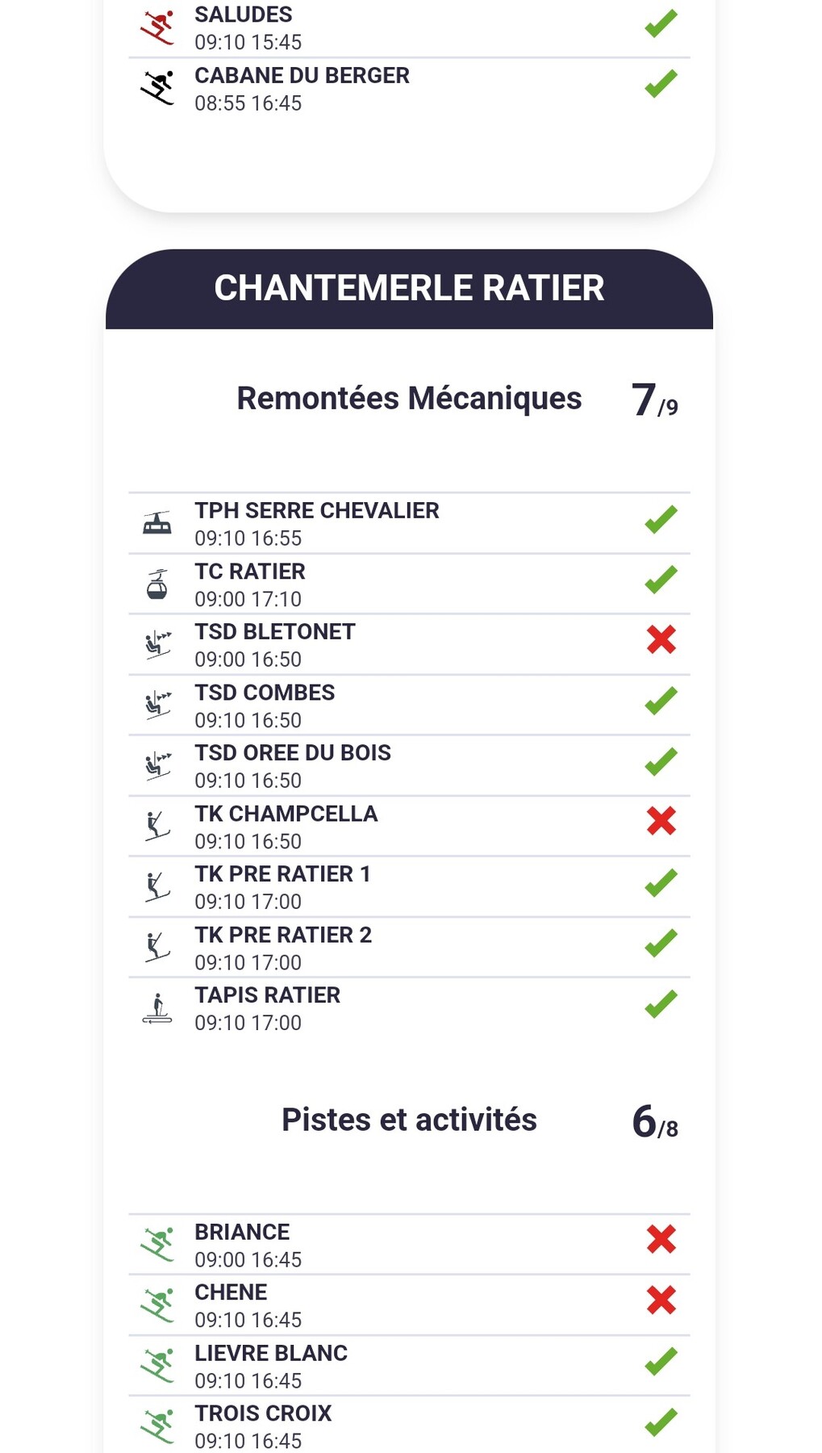
Task: Click the magic carpet icon beside TAPIS RATIER
Action: click(x=157, y=1008)
